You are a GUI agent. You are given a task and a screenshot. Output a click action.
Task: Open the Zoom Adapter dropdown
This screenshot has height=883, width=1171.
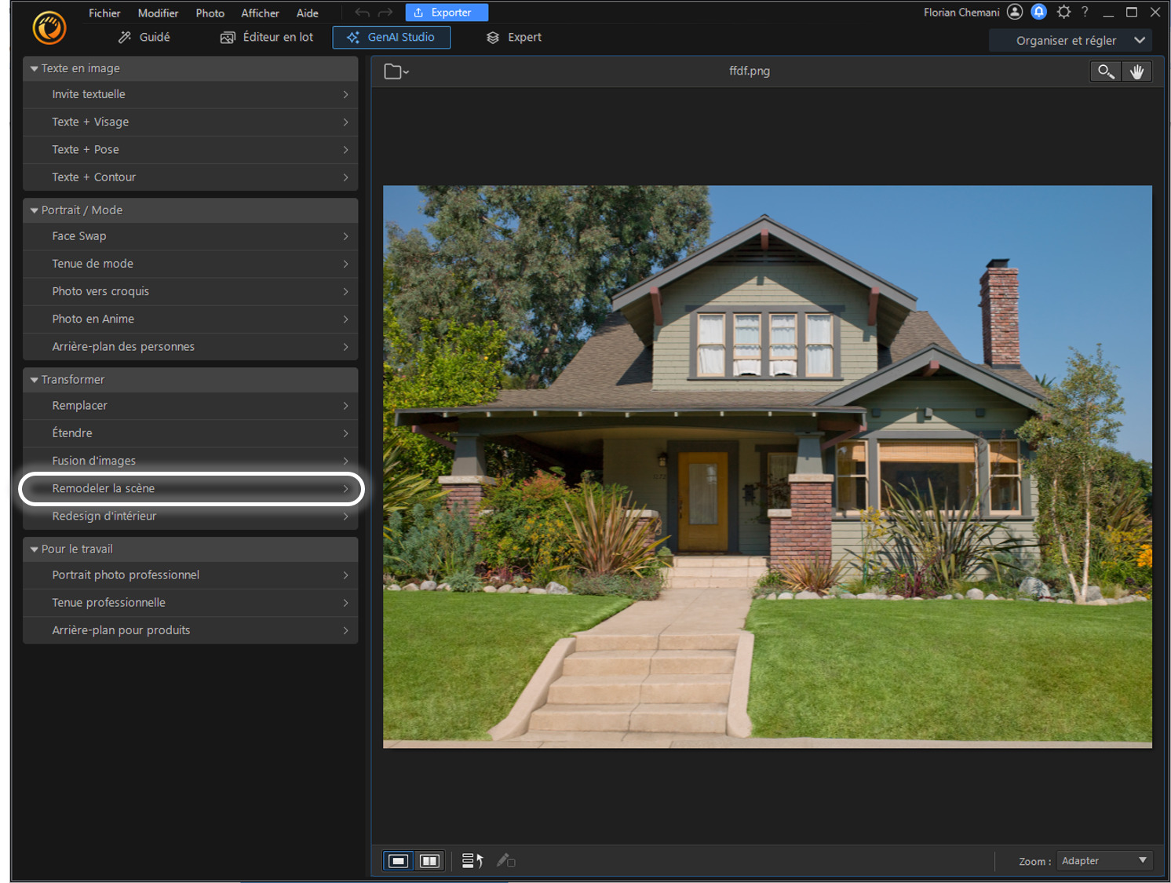(x=1104, y=861)
